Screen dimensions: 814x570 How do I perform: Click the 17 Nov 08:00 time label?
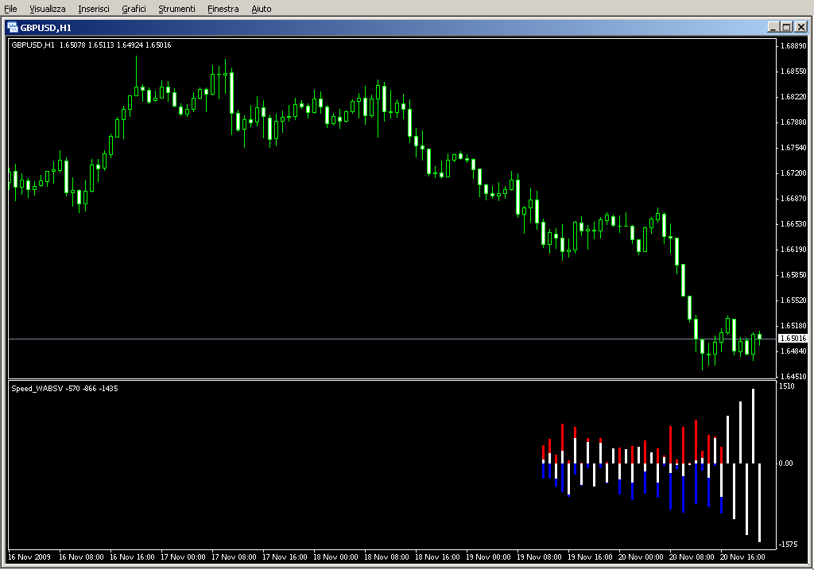click(234, 557)
